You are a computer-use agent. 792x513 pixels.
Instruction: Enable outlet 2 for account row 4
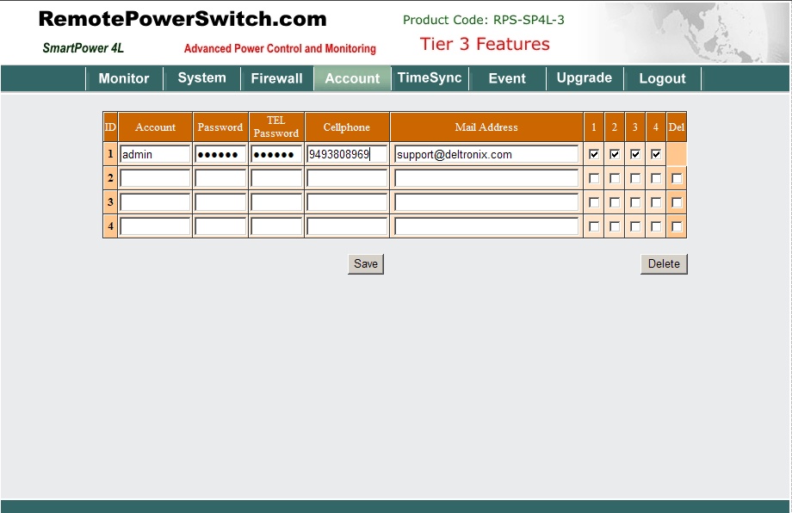pyautogui.click(x=615, y=226)
